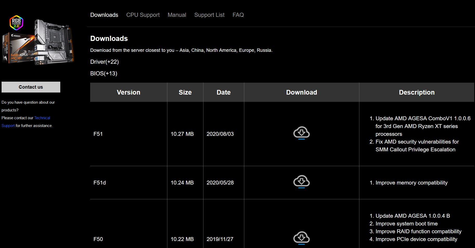This screenshot has height=248, width=475.
Task: Click the Update AMD AGESA 1.0.0.4 B description
Action: point(413,216)
